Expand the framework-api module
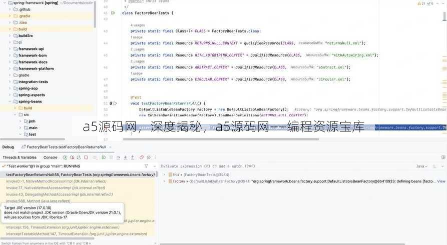The height and width of the screenshot is (245, 447). 10,49
